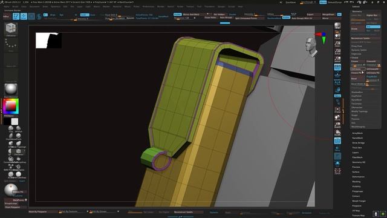The image size is (387, 218).
Task: Click the Crease PG button
Action: pyautogui.click(x=357, y=73)
